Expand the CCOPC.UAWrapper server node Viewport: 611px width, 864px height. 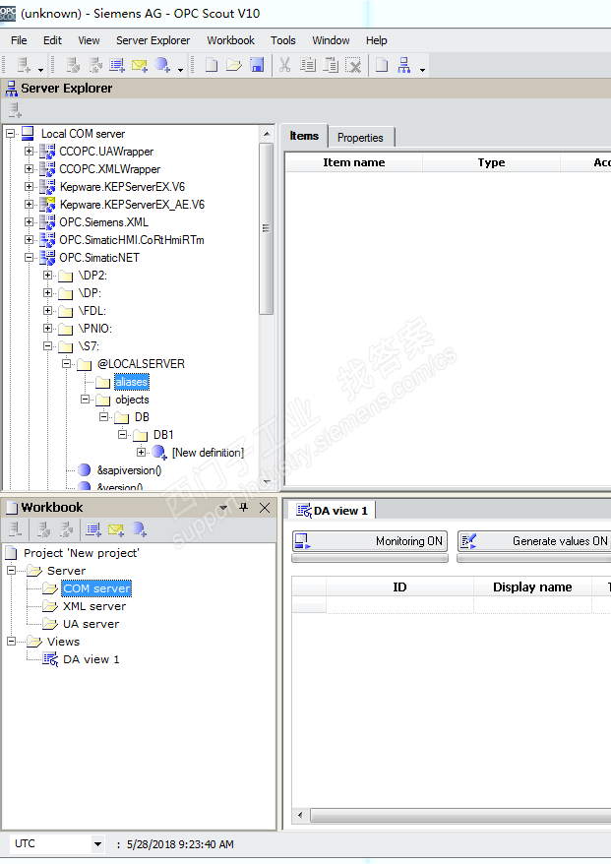click(29, 151)
